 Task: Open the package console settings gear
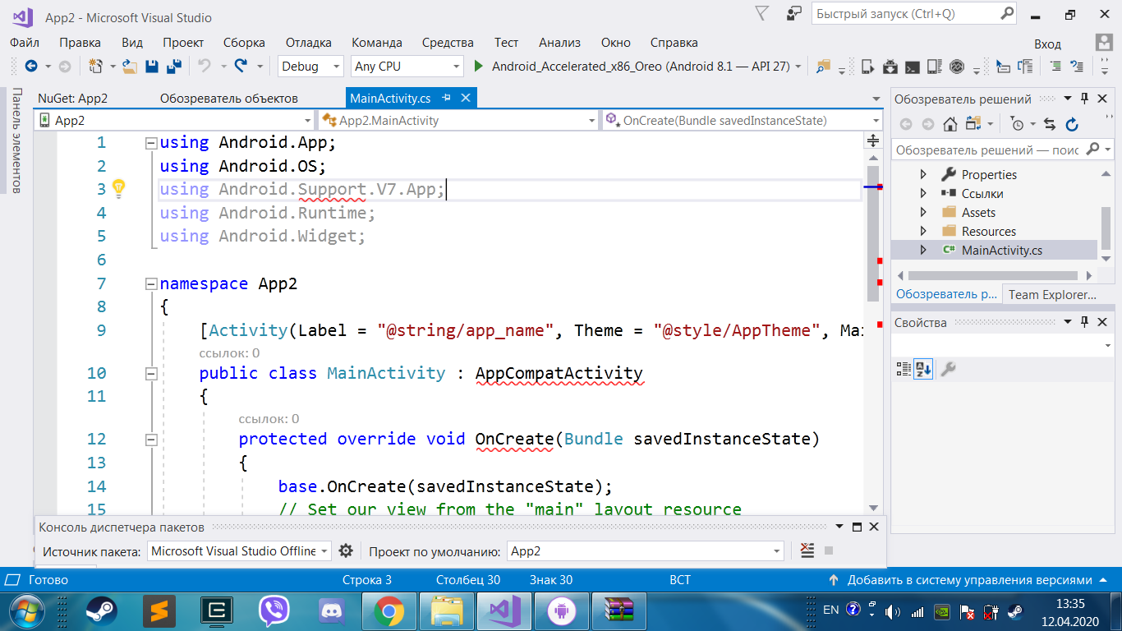click(346, 551)
